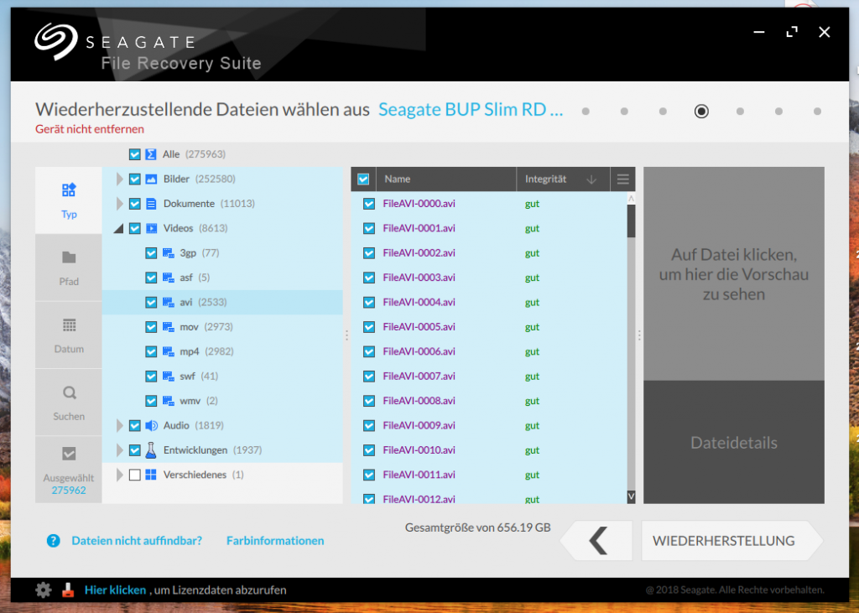Click the mp4 file type icon
This screenshot has height=613, width=859.
pos(168,351)
